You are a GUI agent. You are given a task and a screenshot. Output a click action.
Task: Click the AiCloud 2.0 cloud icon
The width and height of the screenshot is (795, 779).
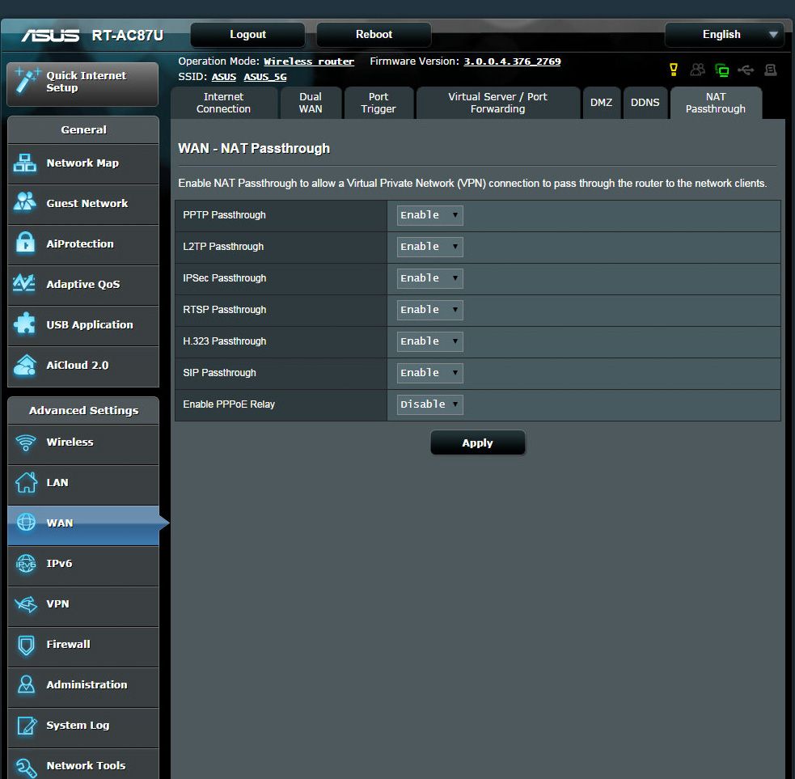[x=25, y=365]
